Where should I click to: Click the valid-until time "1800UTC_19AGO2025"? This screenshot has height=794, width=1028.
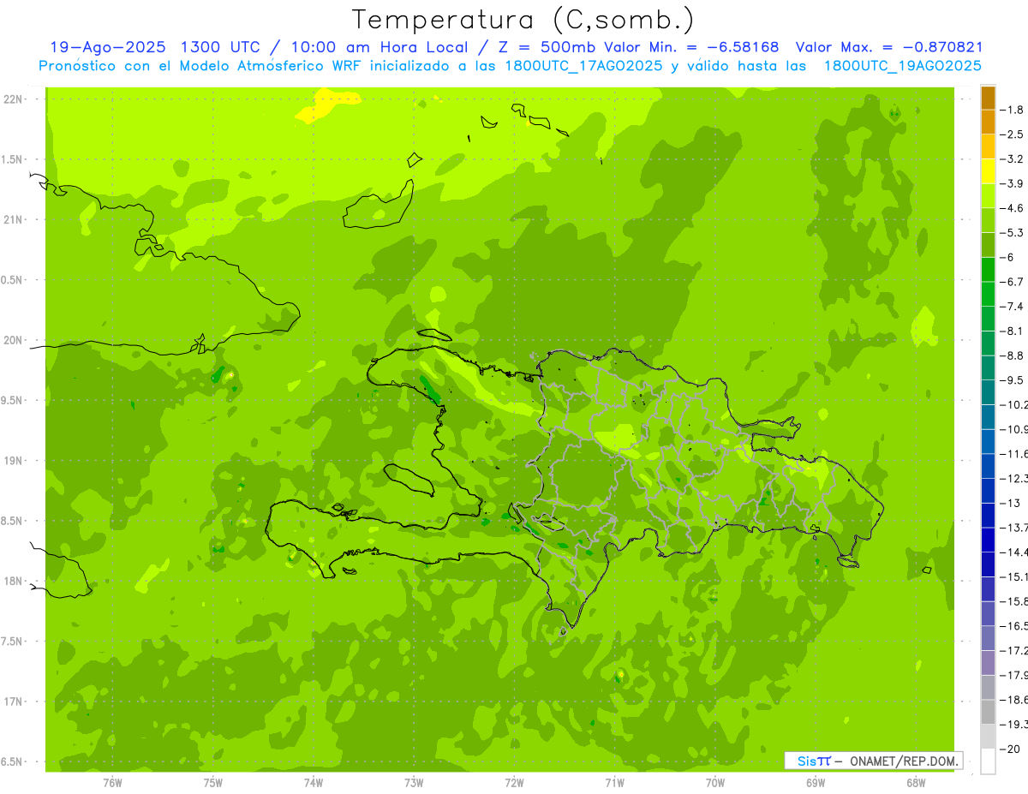(902, 66)
